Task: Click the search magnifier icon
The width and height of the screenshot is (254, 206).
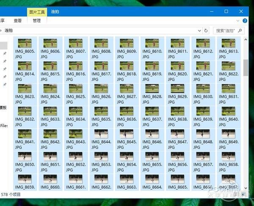Action: [x=240, y=31]
